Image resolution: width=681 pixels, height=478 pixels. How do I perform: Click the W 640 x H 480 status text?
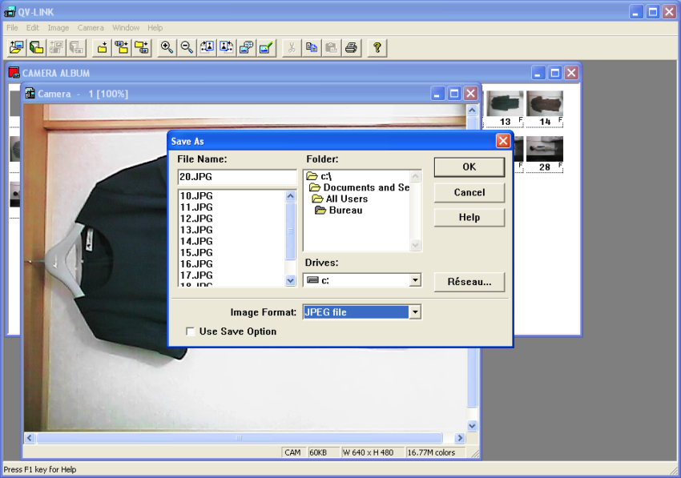[x=368, y=452]
